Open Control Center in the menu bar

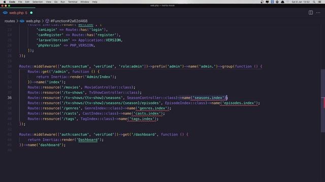point(319,2)
